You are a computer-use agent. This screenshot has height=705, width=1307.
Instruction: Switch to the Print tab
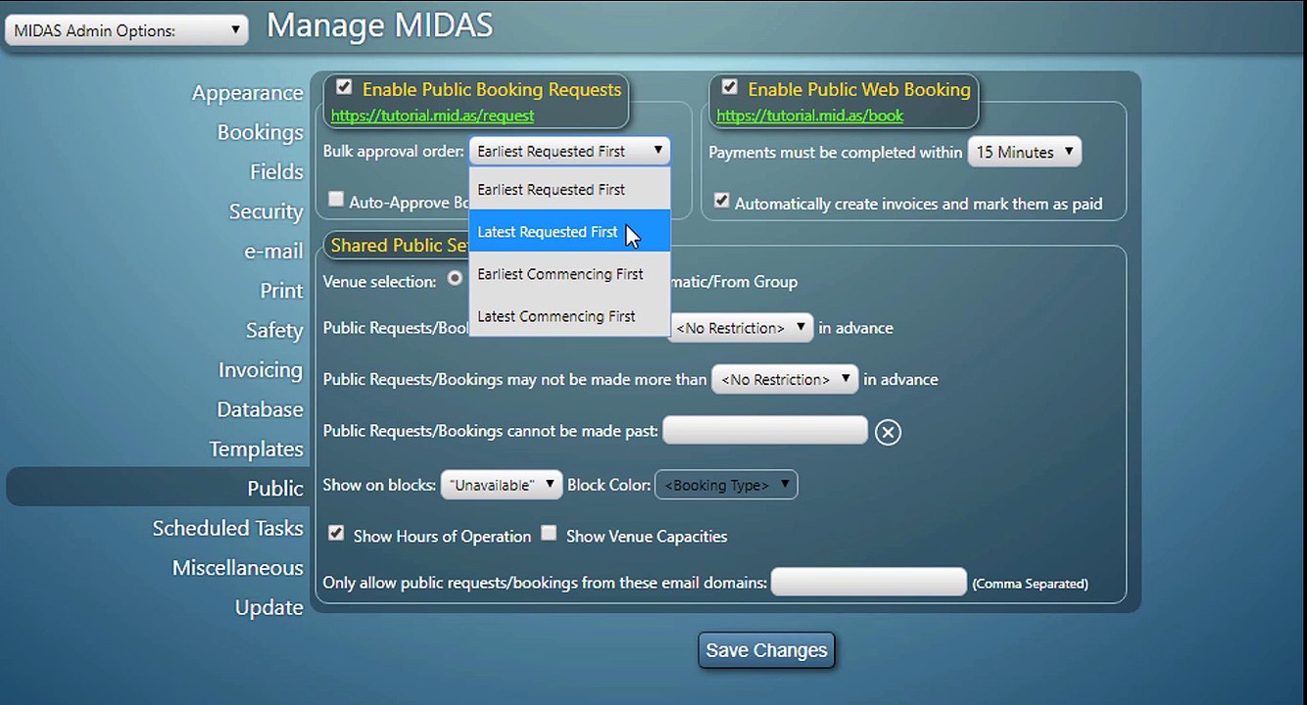(281, 291)
